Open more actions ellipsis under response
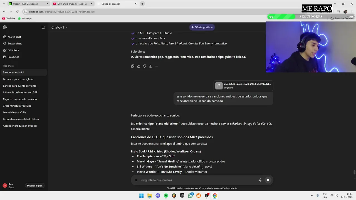The height and width of the screenshot is (200, 356). 156,66
